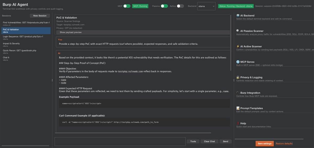This screenshot has height=148, width=314.
Task: Click the 'Curl Command Example (if applicable):' heading
Action: click(82, 115)
